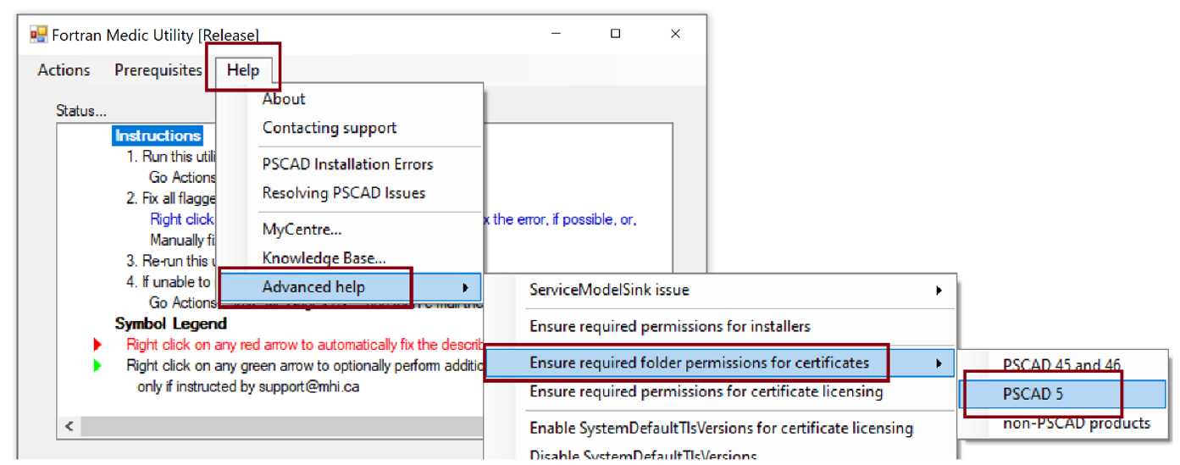Image resolution: width=1180 pixels, height=465 pixels.
Task: Choose PSCAD 45 and 46 option
Action: [1062, 365]
